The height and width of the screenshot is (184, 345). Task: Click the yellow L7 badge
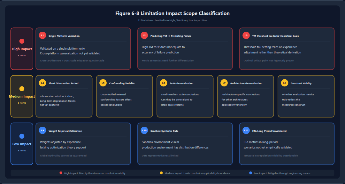(x=224, y=83)
